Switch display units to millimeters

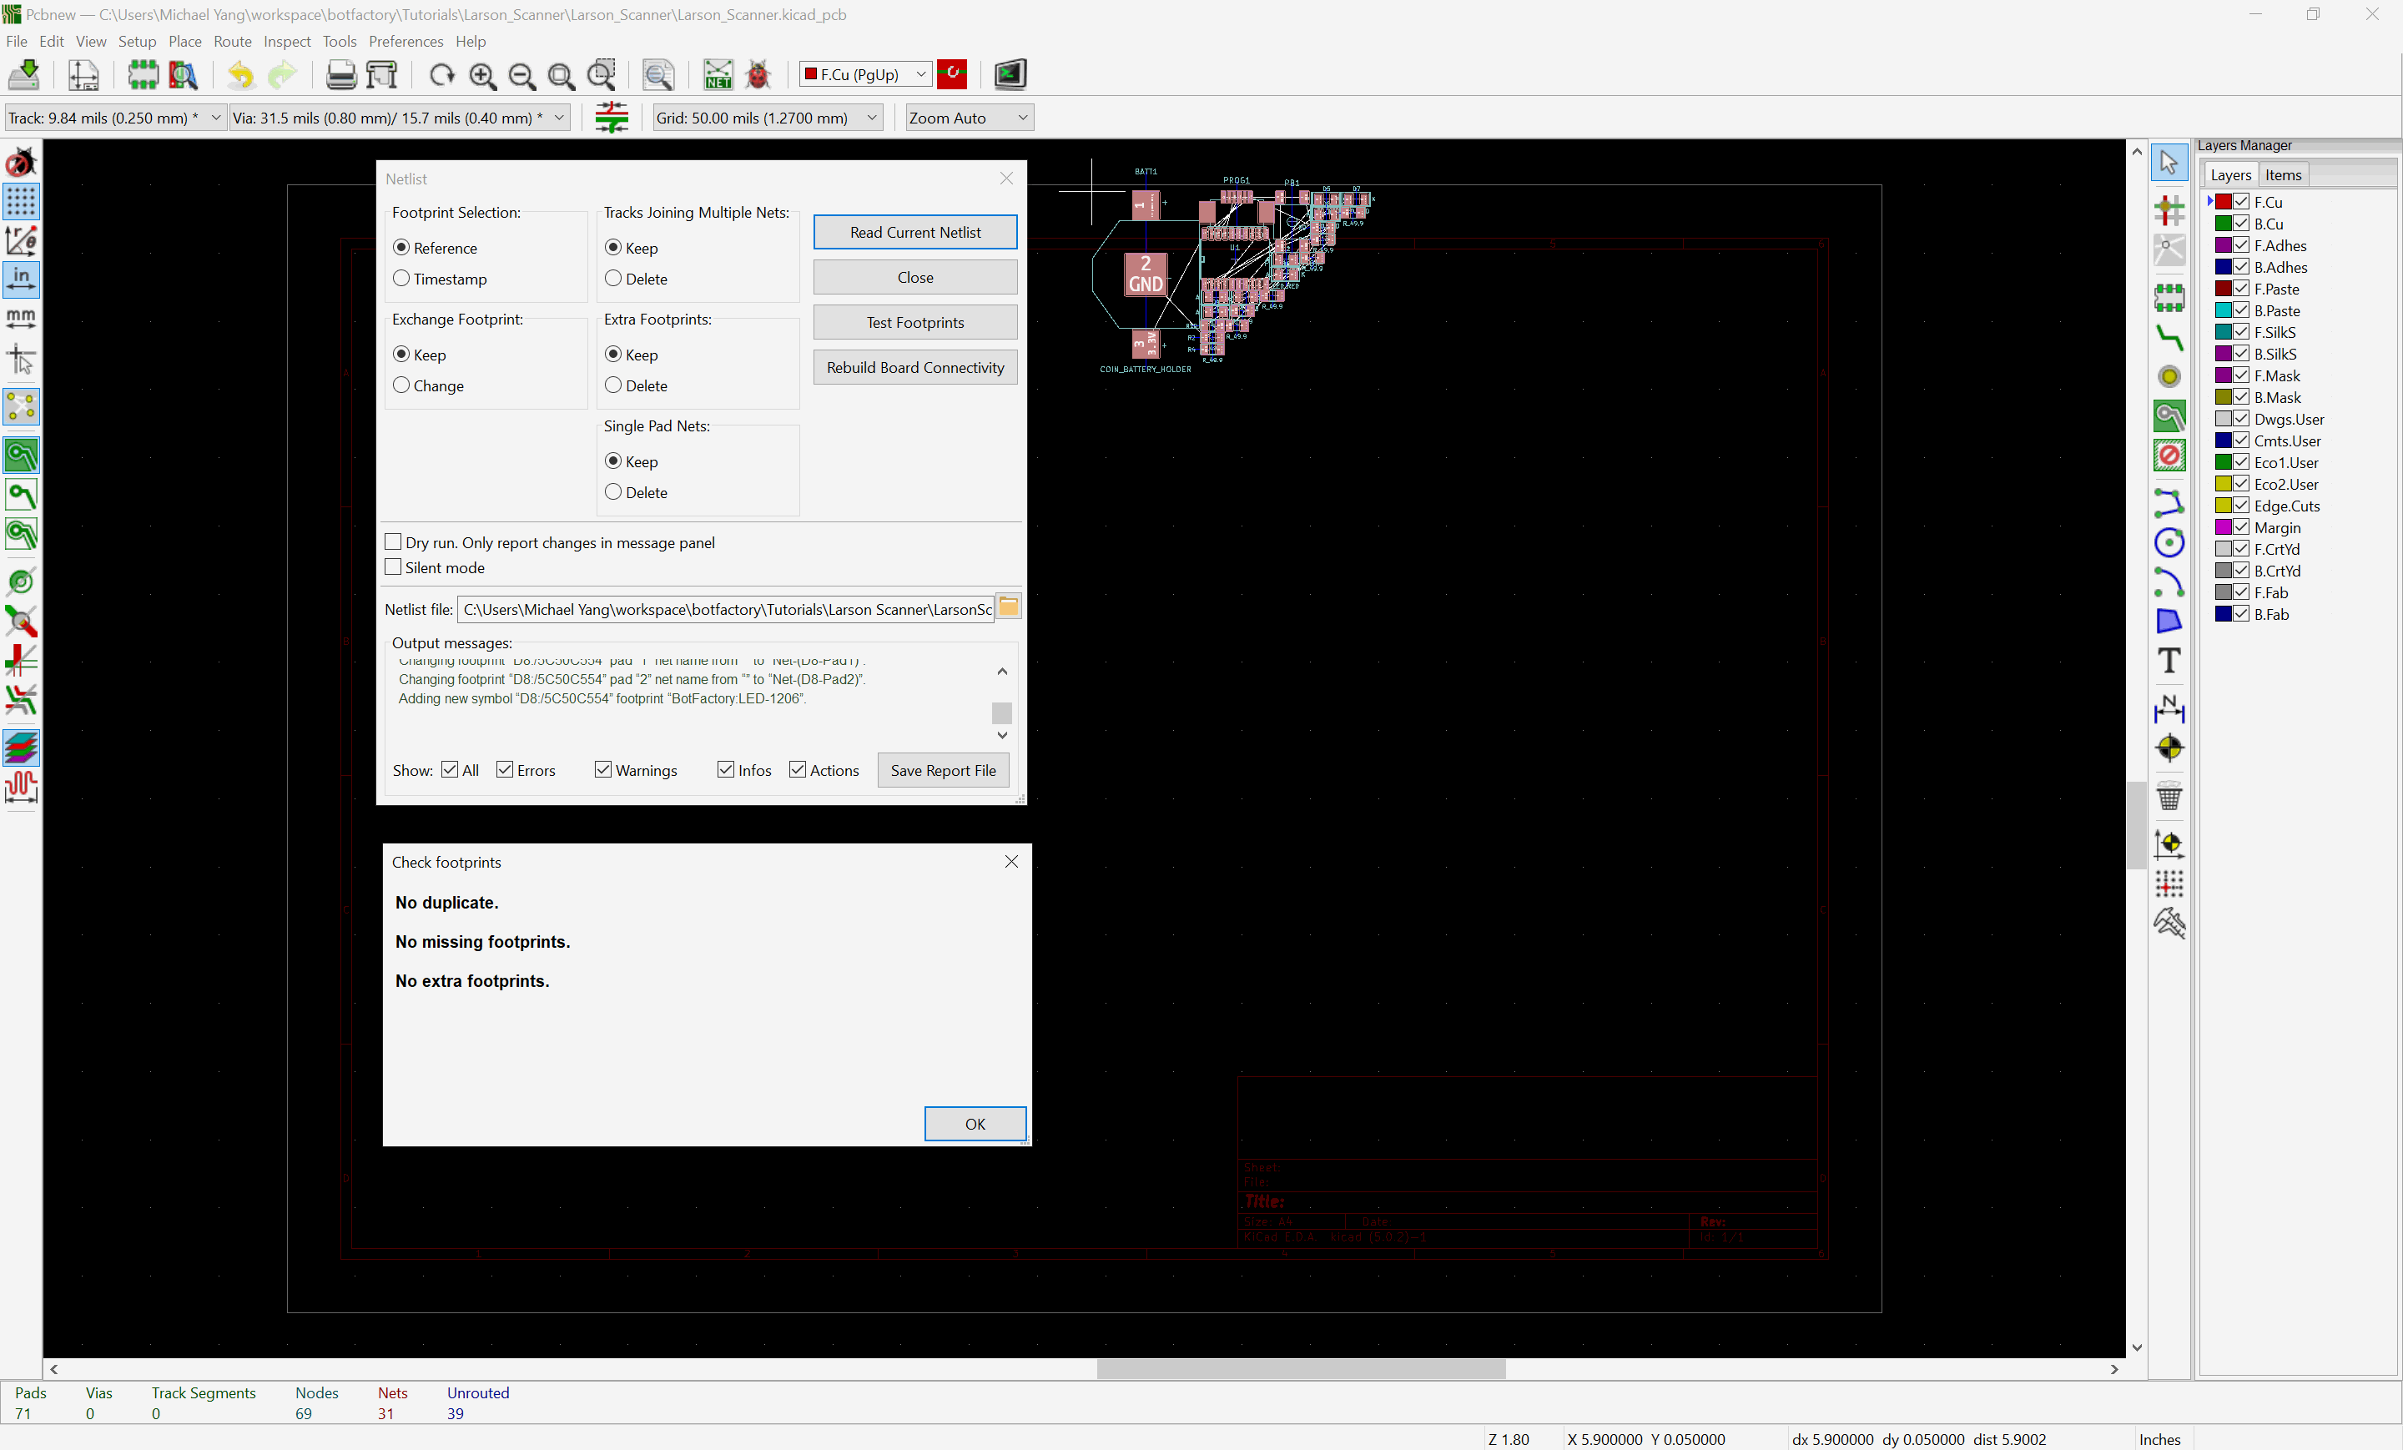(21, 317)
